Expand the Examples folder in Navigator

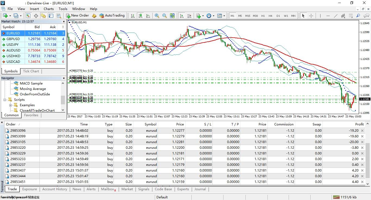(x=10, y=105)
